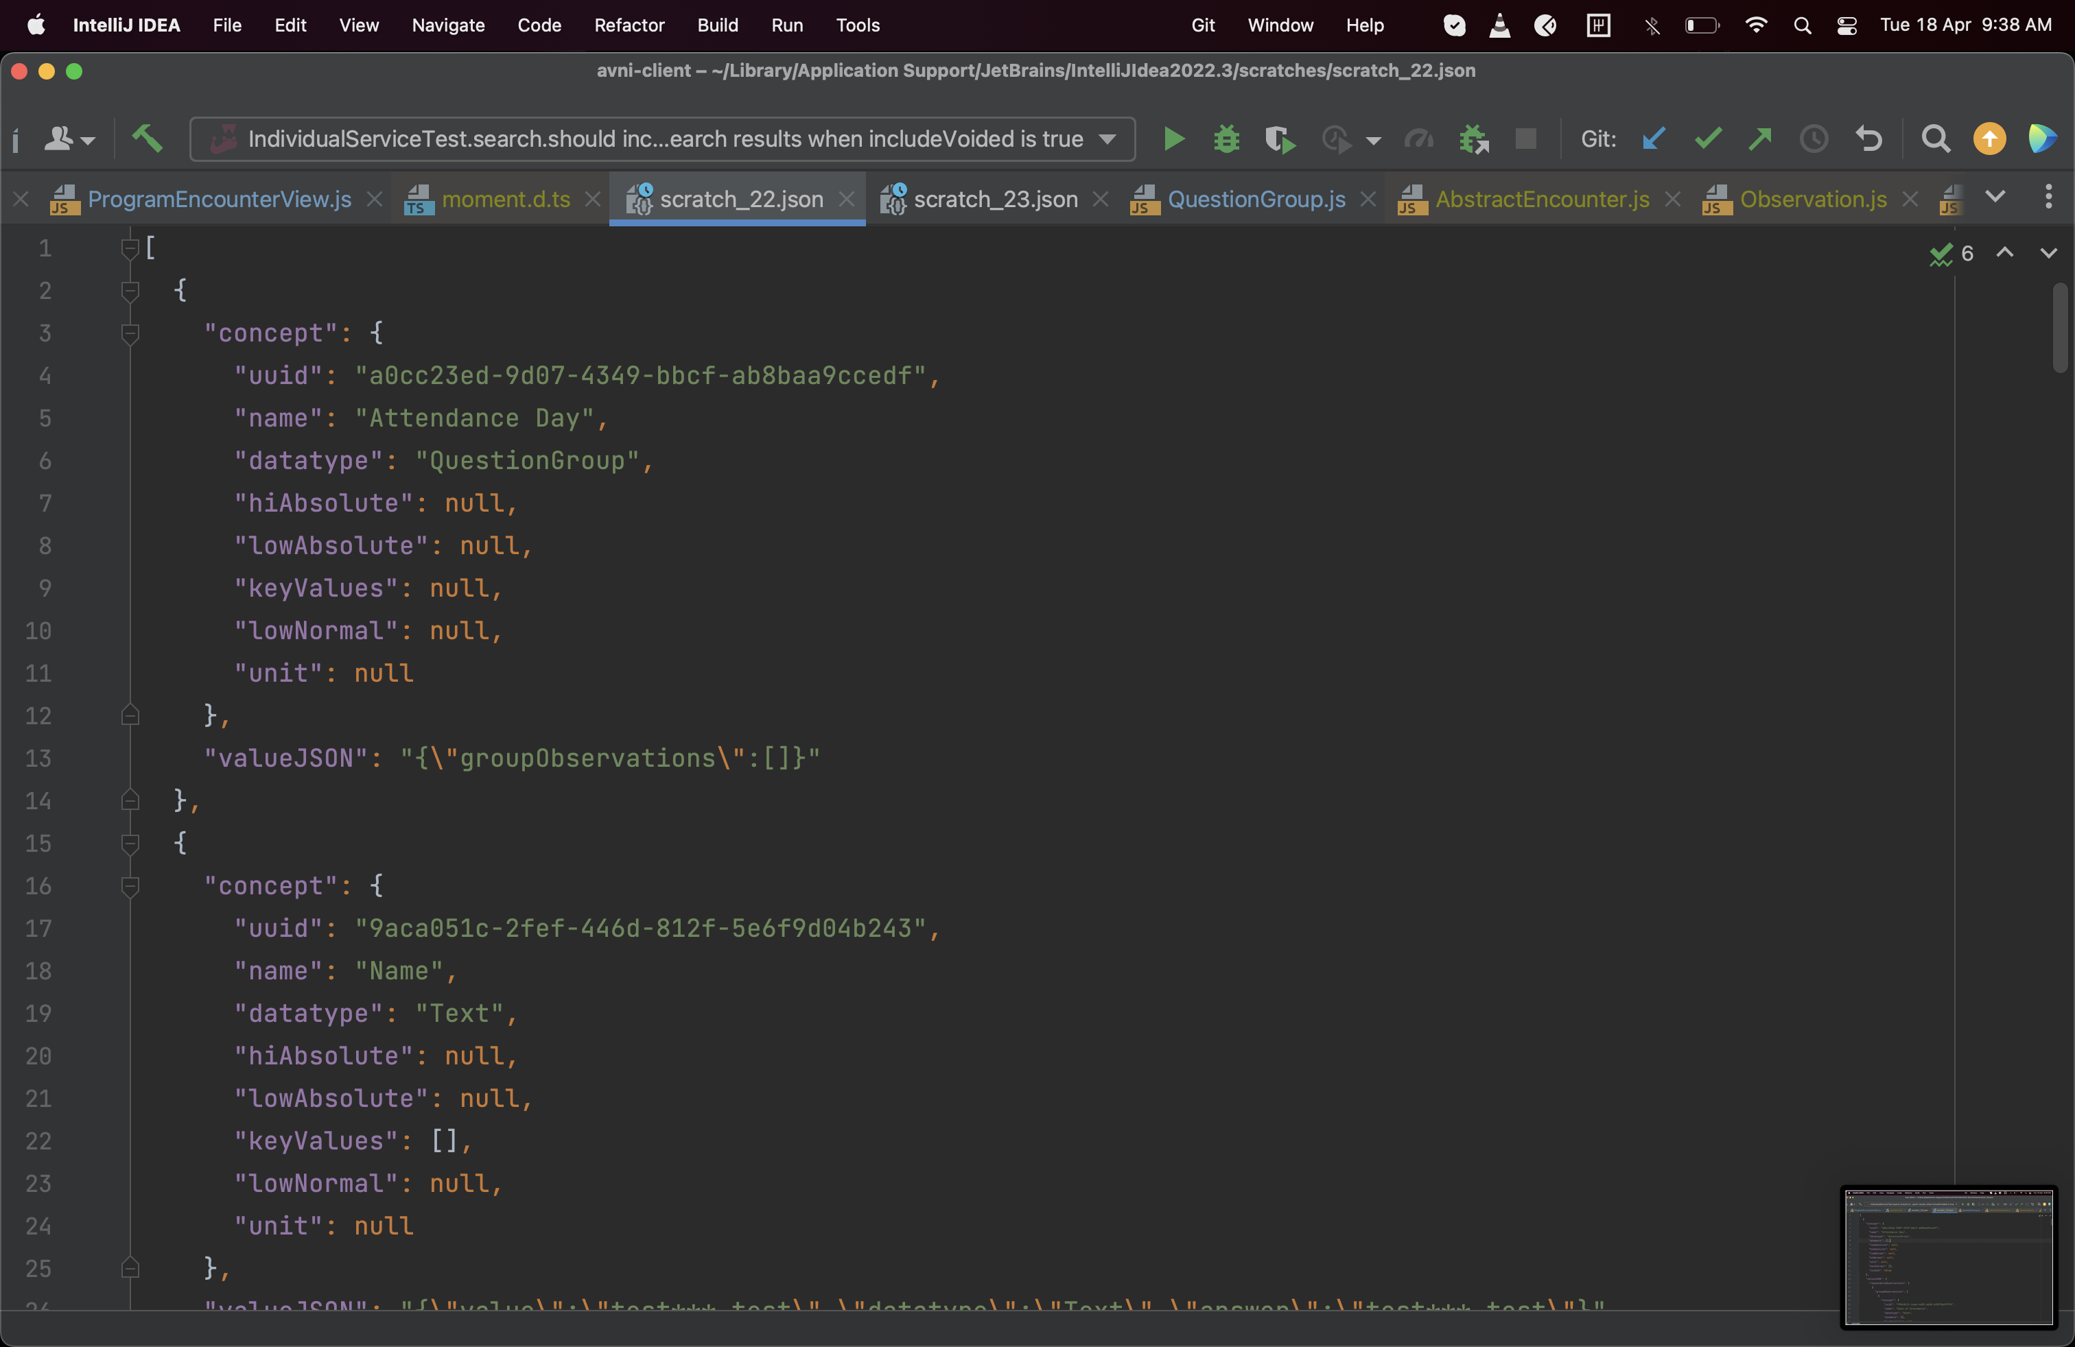Start debugging with the bug icon
This screenshot has width=2075, height=1347.
pos(1226,139)
